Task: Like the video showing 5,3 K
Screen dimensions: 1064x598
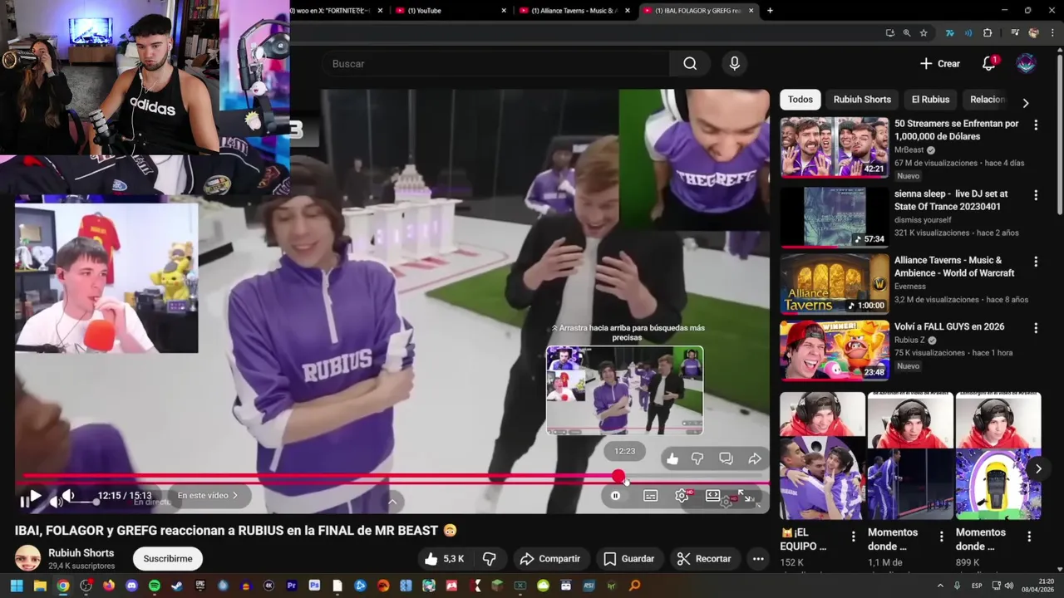Action: pos(444,559)
